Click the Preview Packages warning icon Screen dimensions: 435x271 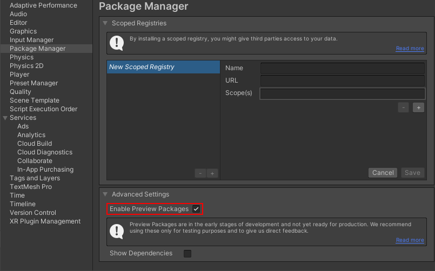click(117, 231)
